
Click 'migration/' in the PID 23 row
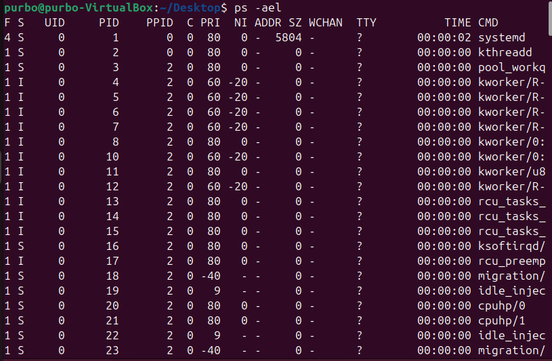(x=511, y=350)
